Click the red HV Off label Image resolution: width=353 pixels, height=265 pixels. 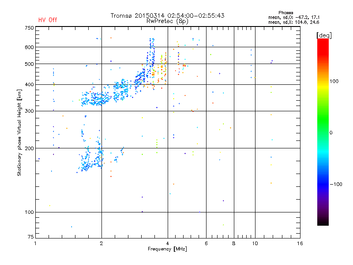click(x=48, y=20)
